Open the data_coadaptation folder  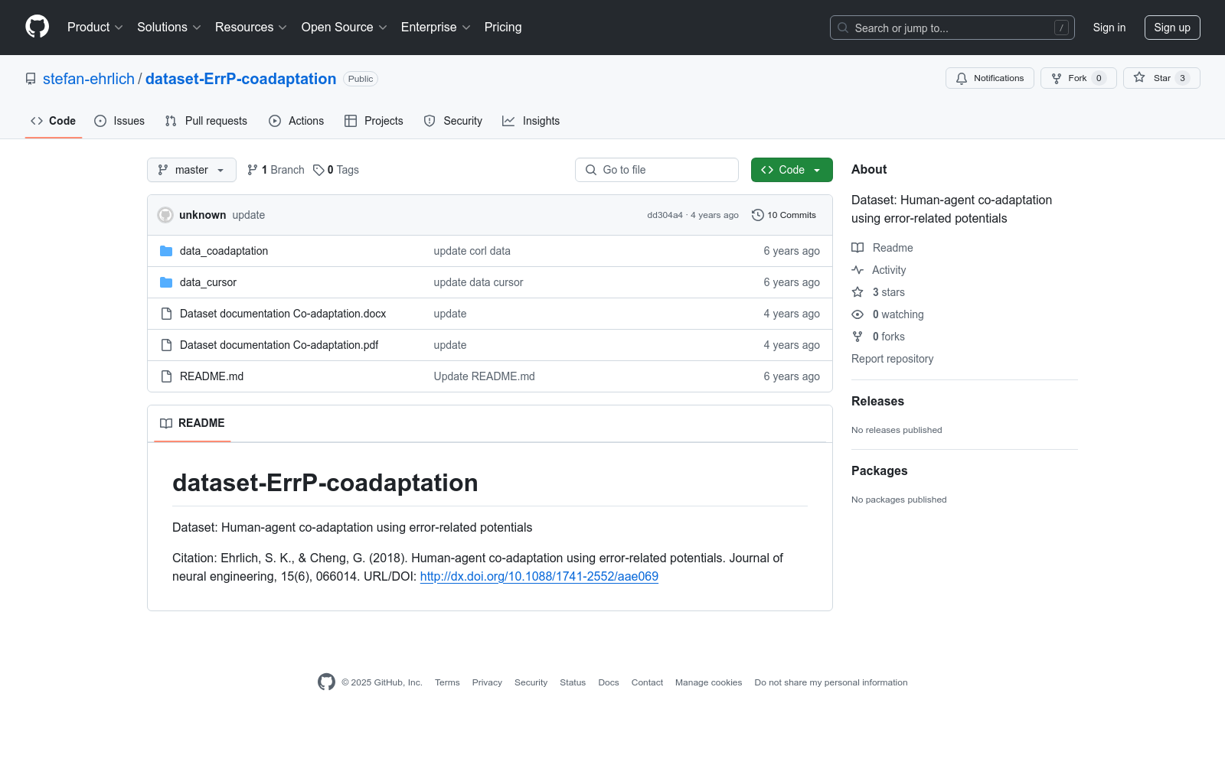(x=224, y=251)
